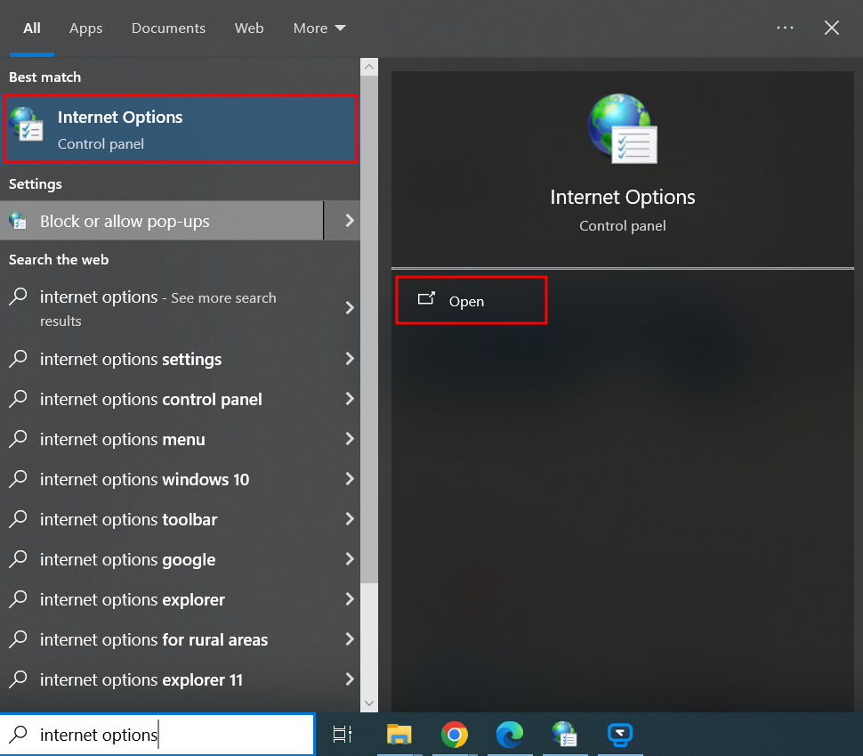Click the Internet Options icon in best match
863x756 pixels.
coord(26,125)
